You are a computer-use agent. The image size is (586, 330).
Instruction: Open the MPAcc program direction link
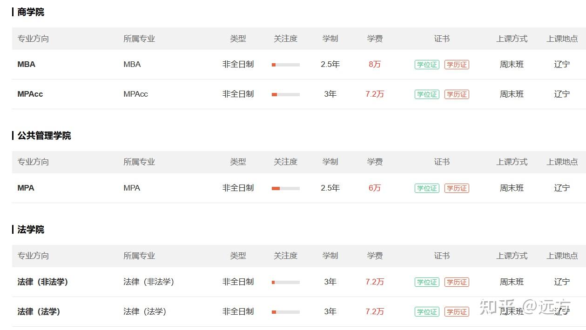point(30,94)
